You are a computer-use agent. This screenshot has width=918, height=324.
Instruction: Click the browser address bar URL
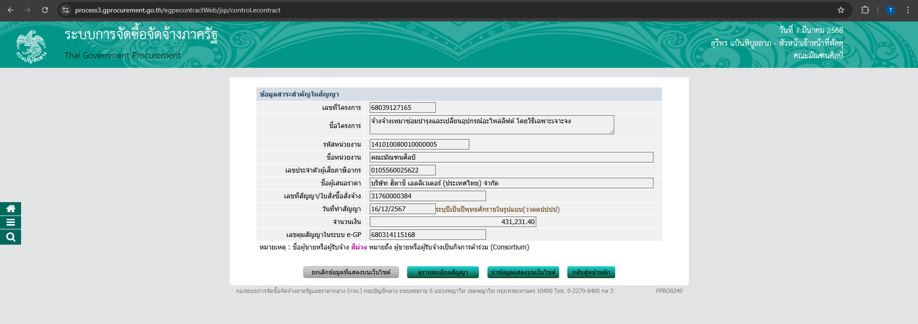click(x=177, y=10)
